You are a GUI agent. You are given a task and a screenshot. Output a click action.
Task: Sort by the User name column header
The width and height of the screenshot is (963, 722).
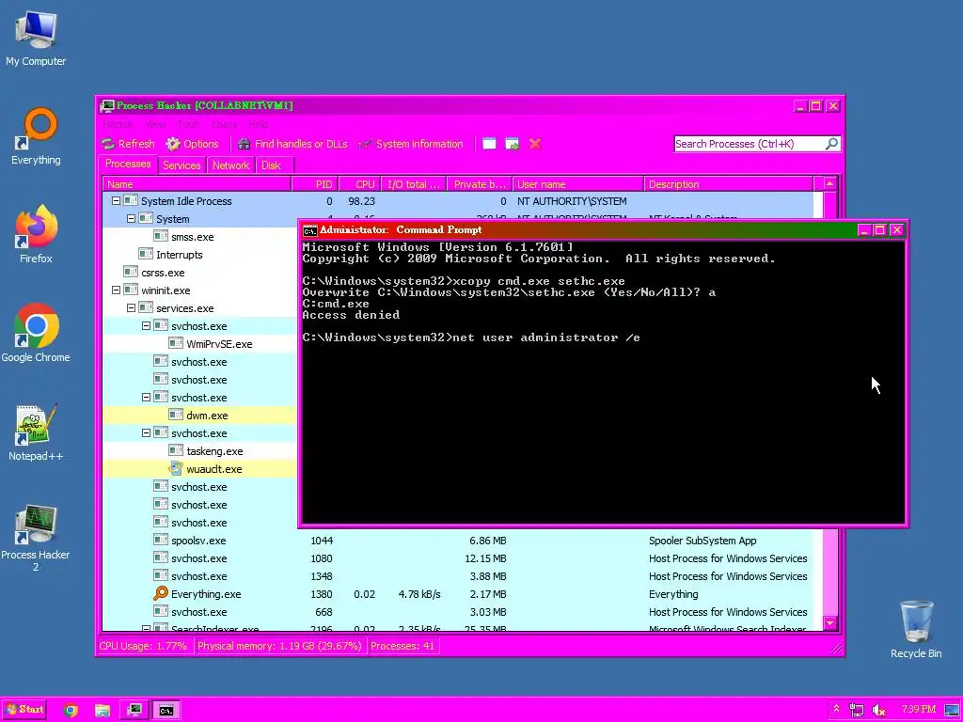tap(578, 184)
